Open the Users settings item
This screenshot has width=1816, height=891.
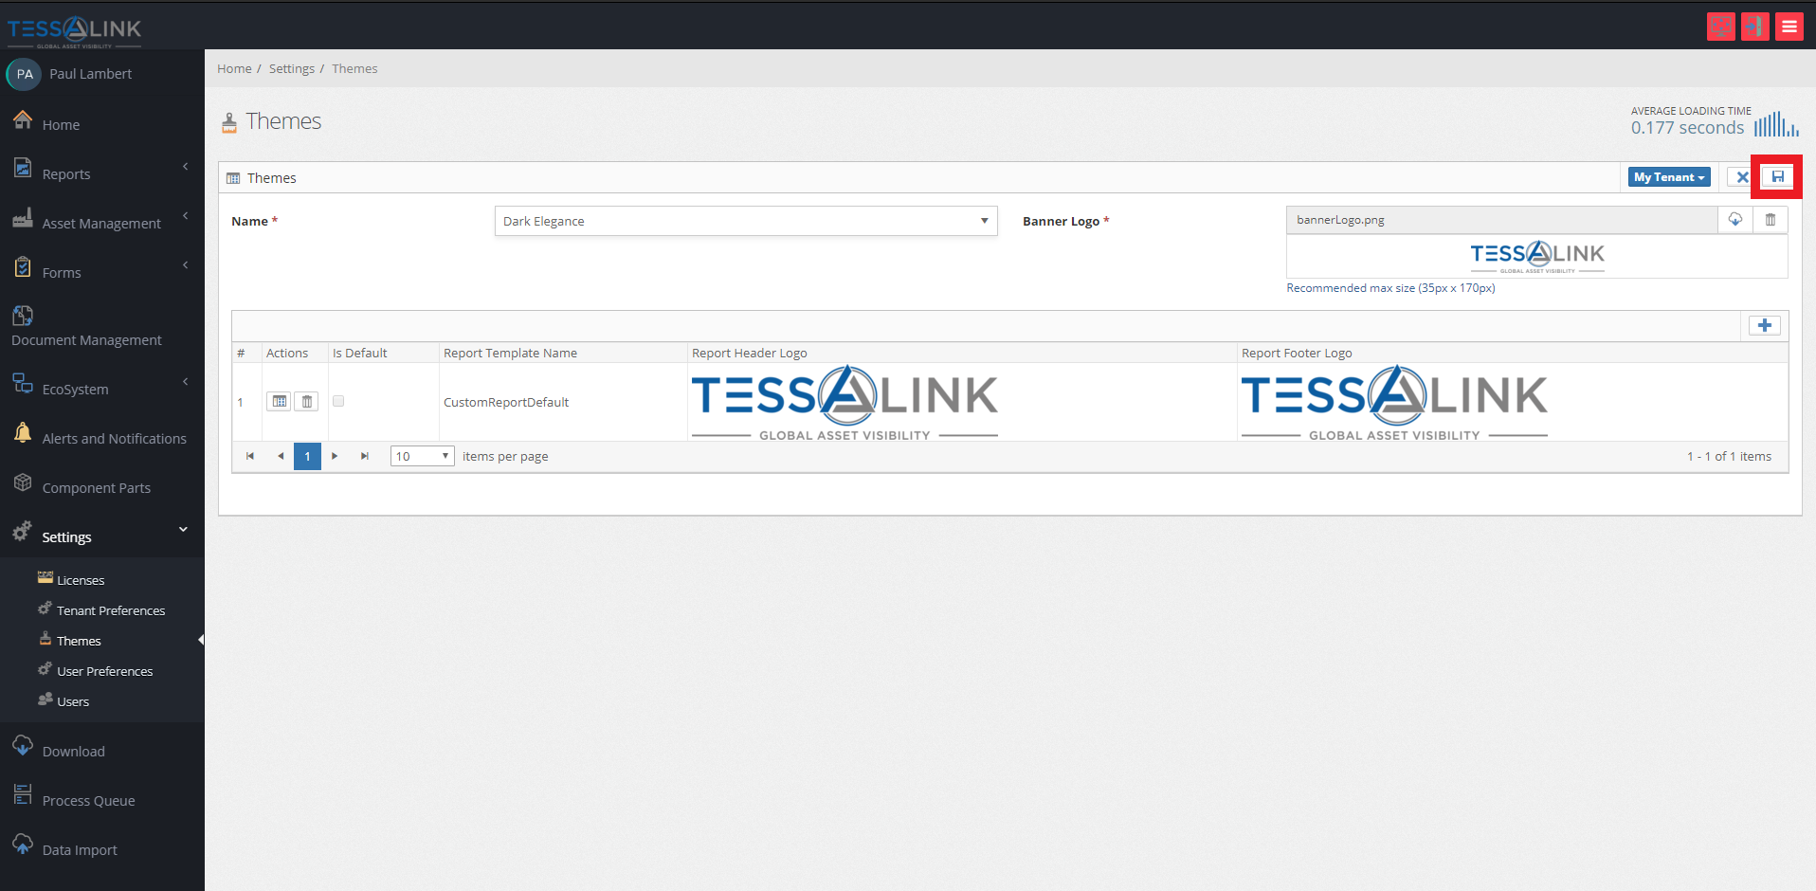tap(73, 701)
